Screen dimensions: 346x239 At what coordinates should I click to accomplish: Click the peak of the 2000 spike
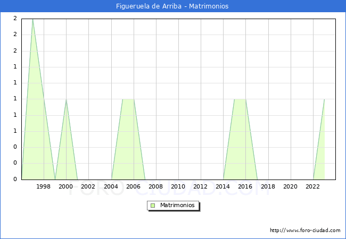pos(66,99)
